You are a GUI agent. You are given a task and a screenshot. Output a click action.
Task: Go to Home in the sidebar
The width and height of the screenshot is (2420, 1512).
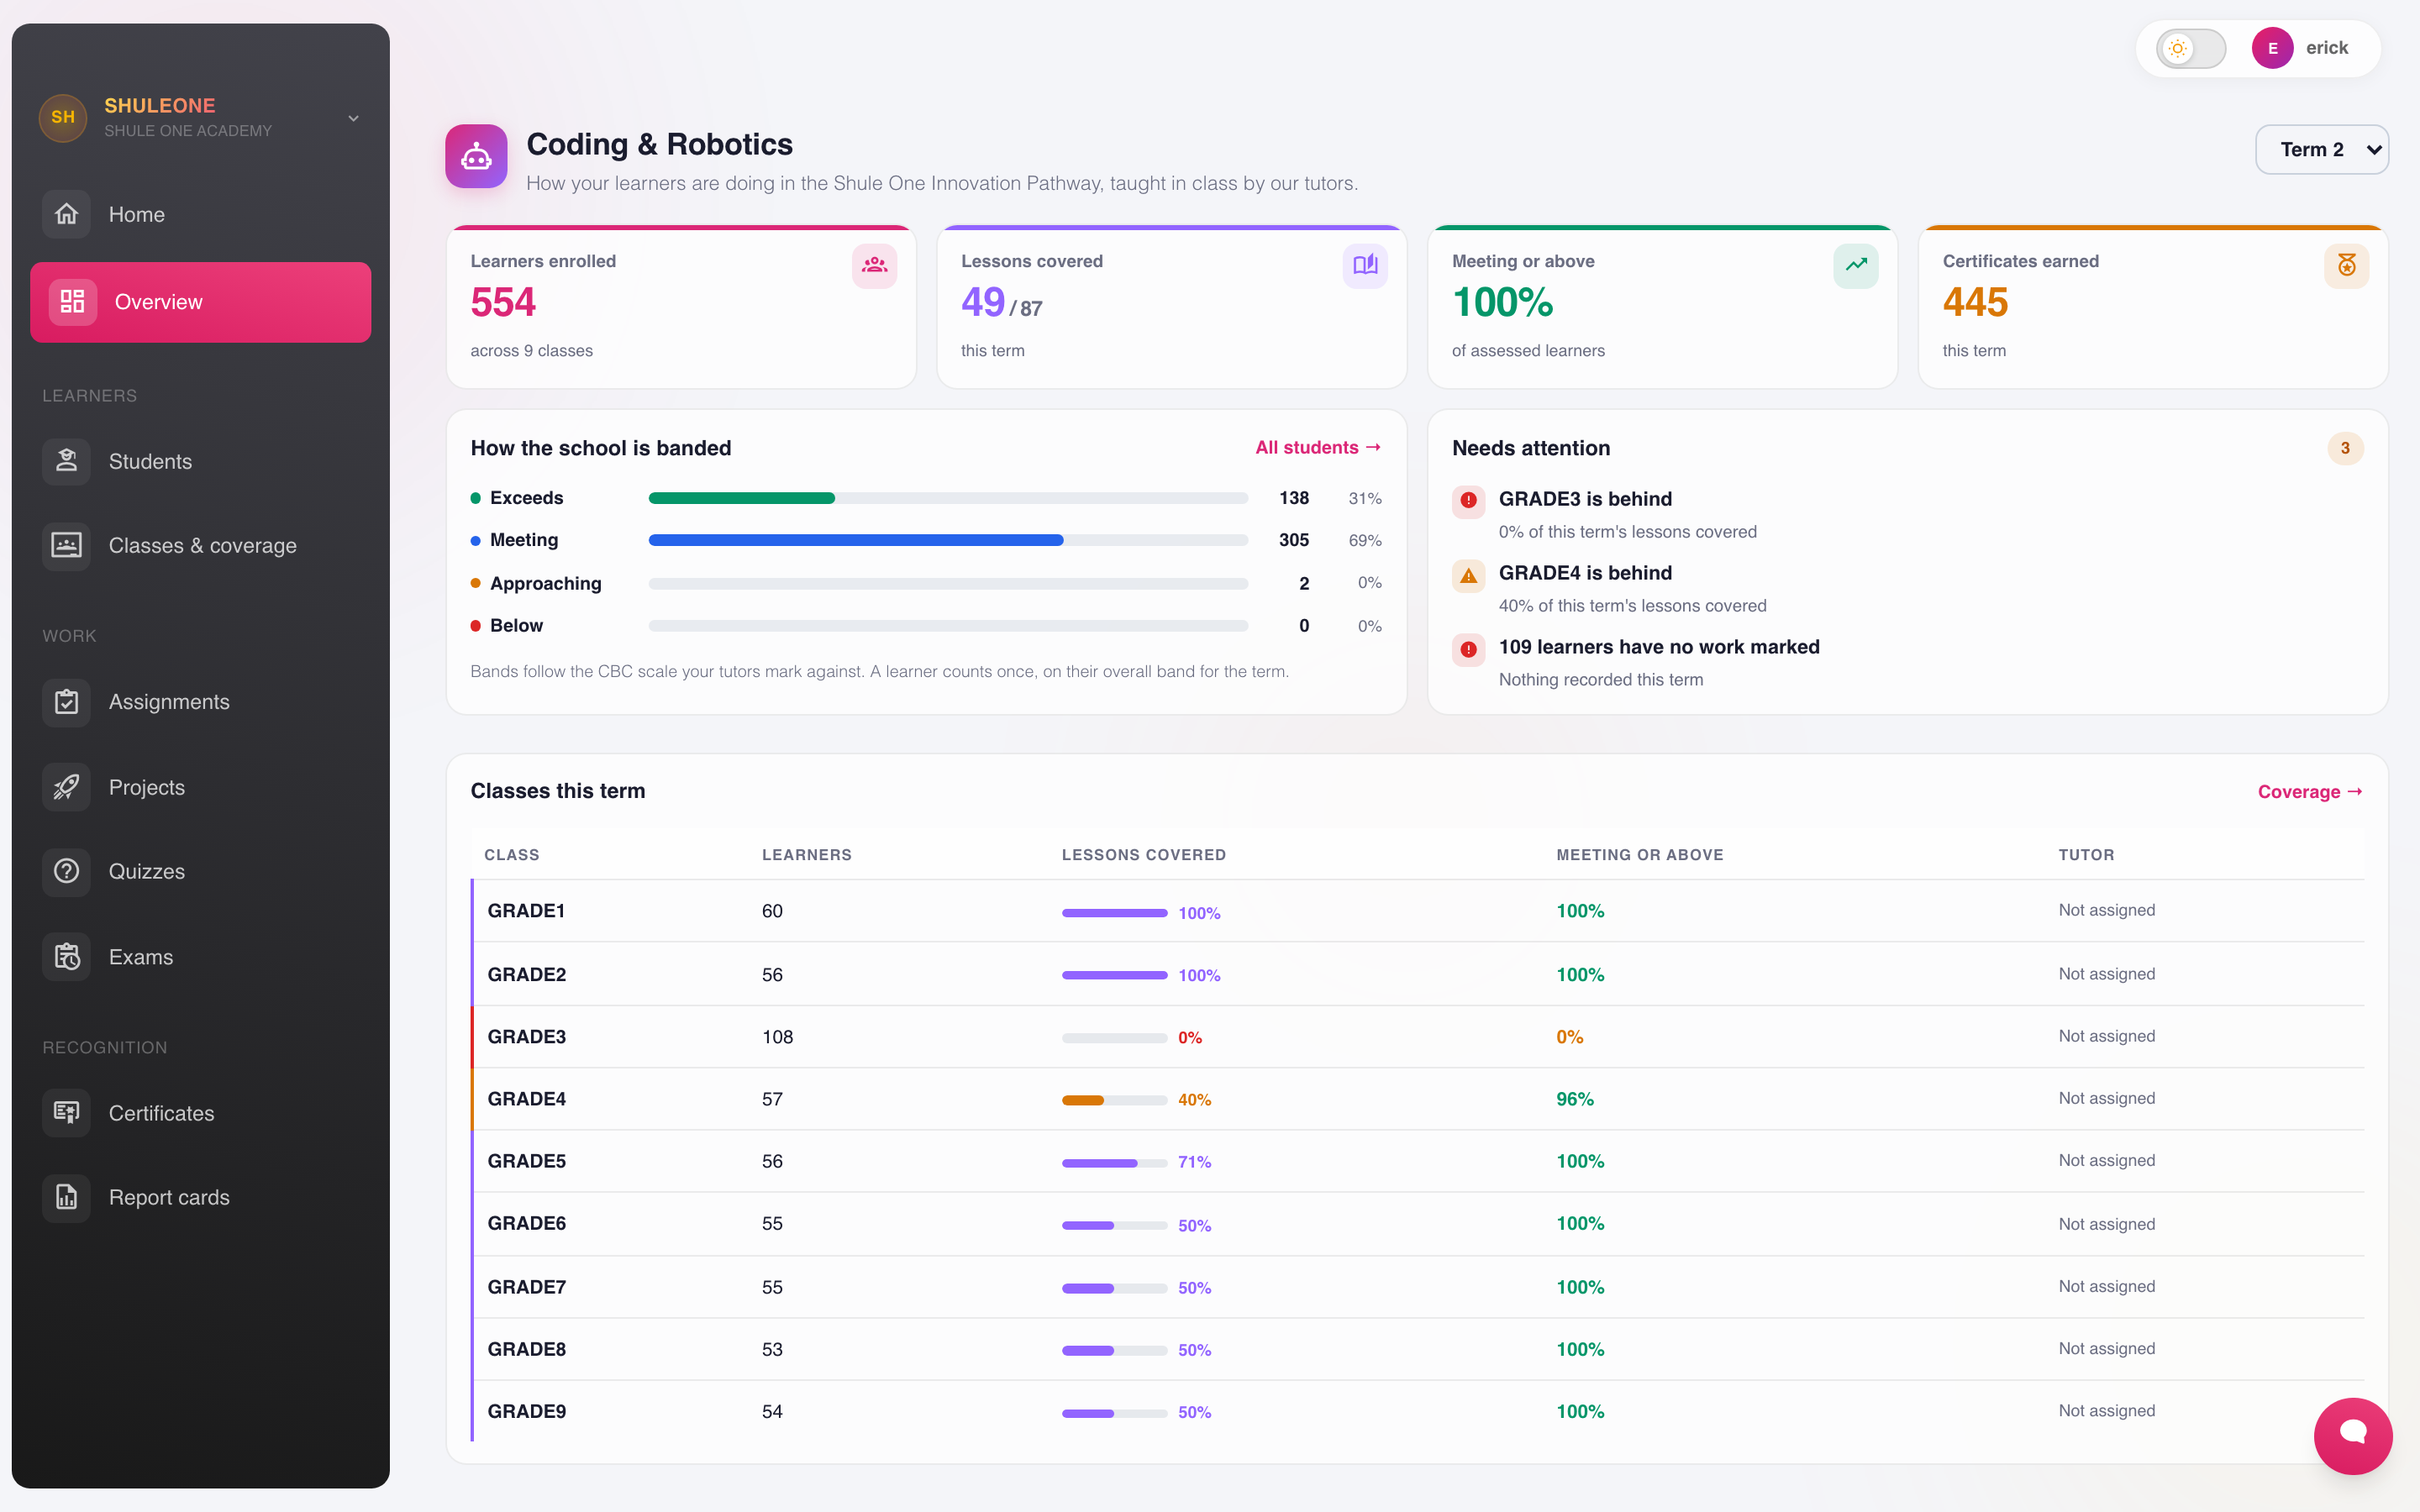click(200, 214)
